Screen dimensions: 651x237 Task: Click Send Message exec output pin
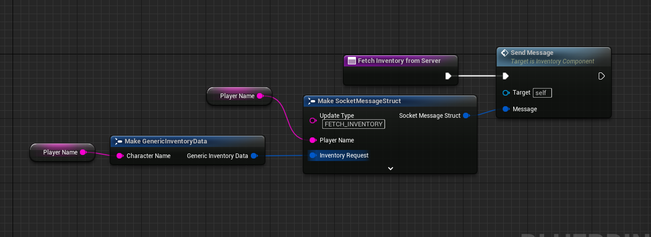pos(601,76)
